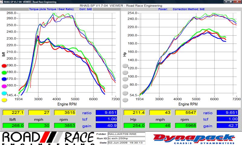Click the torque gain 40.9 blue field
242x145 pixels.
click(106, 126)
